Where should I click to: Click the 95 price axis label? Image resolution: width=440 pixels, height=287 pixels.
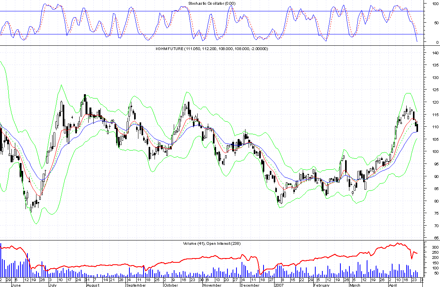(x=436, y=164)
